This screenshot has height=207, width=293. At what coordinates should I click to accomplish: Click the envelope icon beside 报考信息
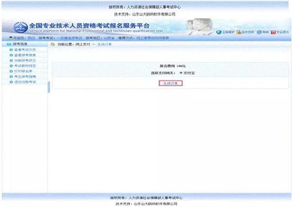point(9,44)
